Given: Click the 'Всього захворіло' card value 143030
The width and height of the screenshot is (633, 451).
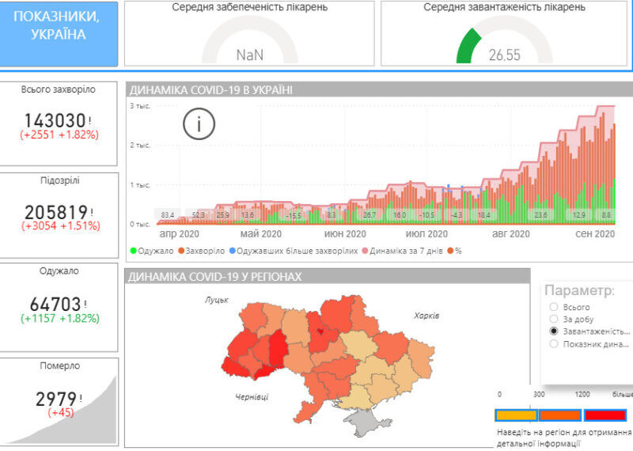Looking at the screenshot, I should [x=55, y=120].
